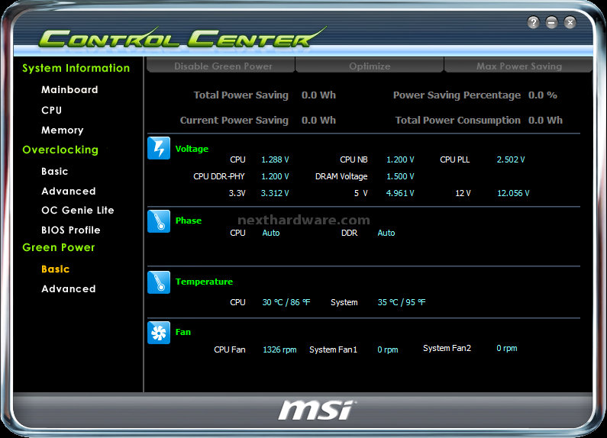Click the CPU DDR-PHY label
Image resolution: width=607 pixels, height=438 pixels.
coord(219,176)
